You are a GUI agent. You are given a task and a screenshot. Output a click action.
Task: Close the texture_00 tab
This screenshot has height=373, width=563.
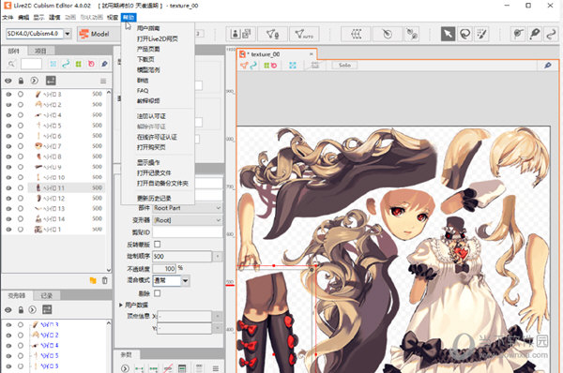tap(312, 54)
